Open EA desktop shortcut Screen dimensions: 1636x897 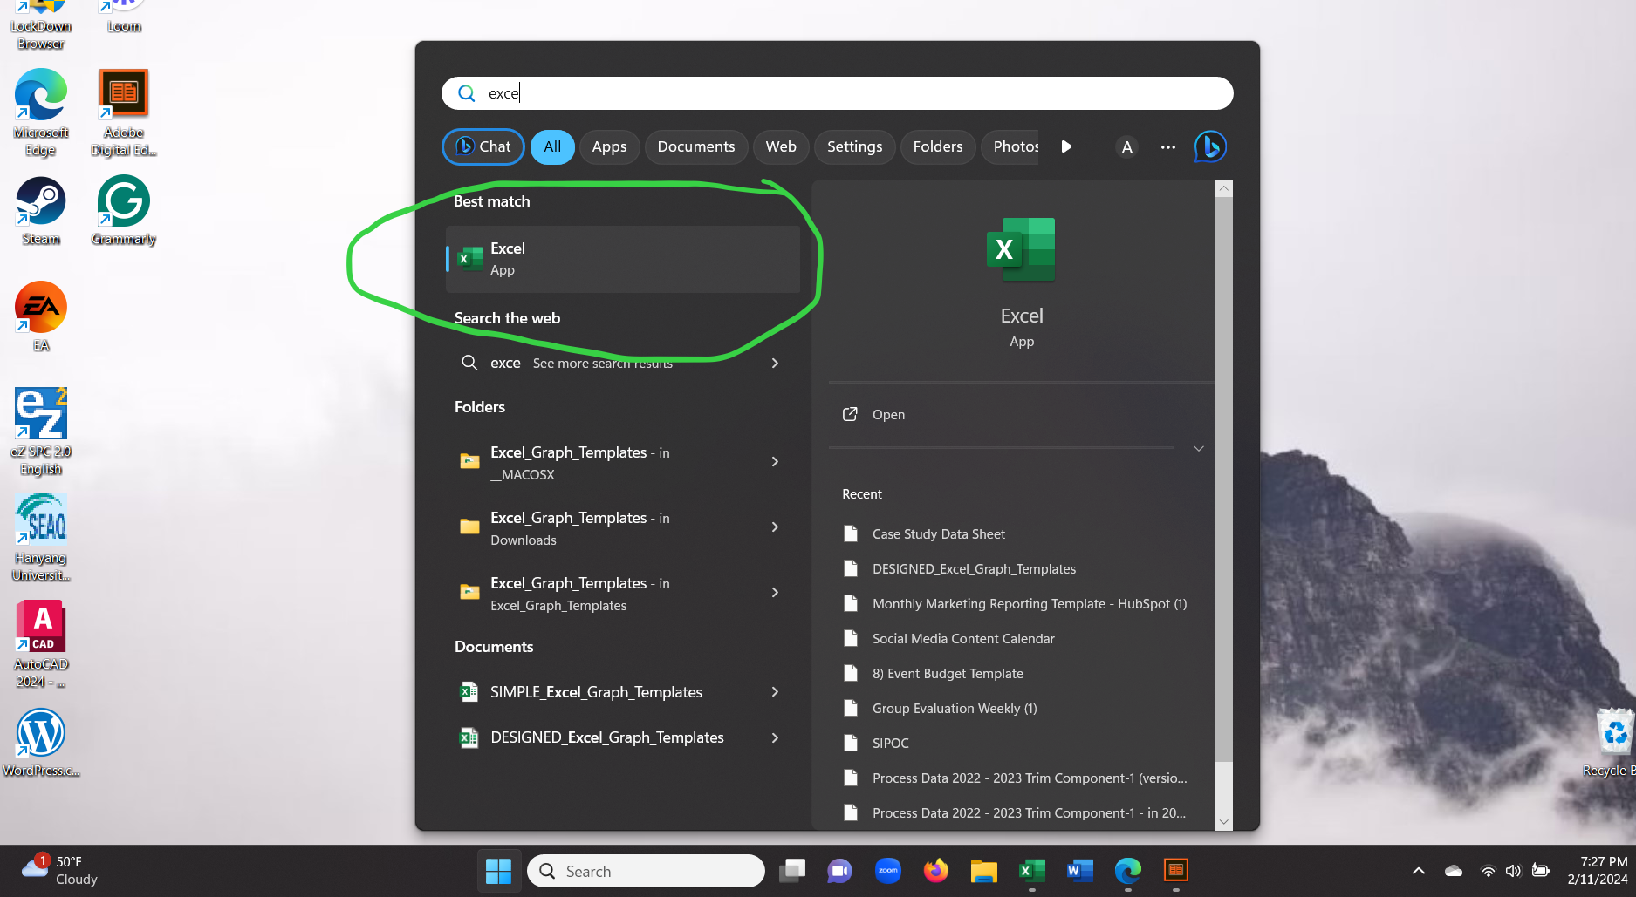click(41, 317)
